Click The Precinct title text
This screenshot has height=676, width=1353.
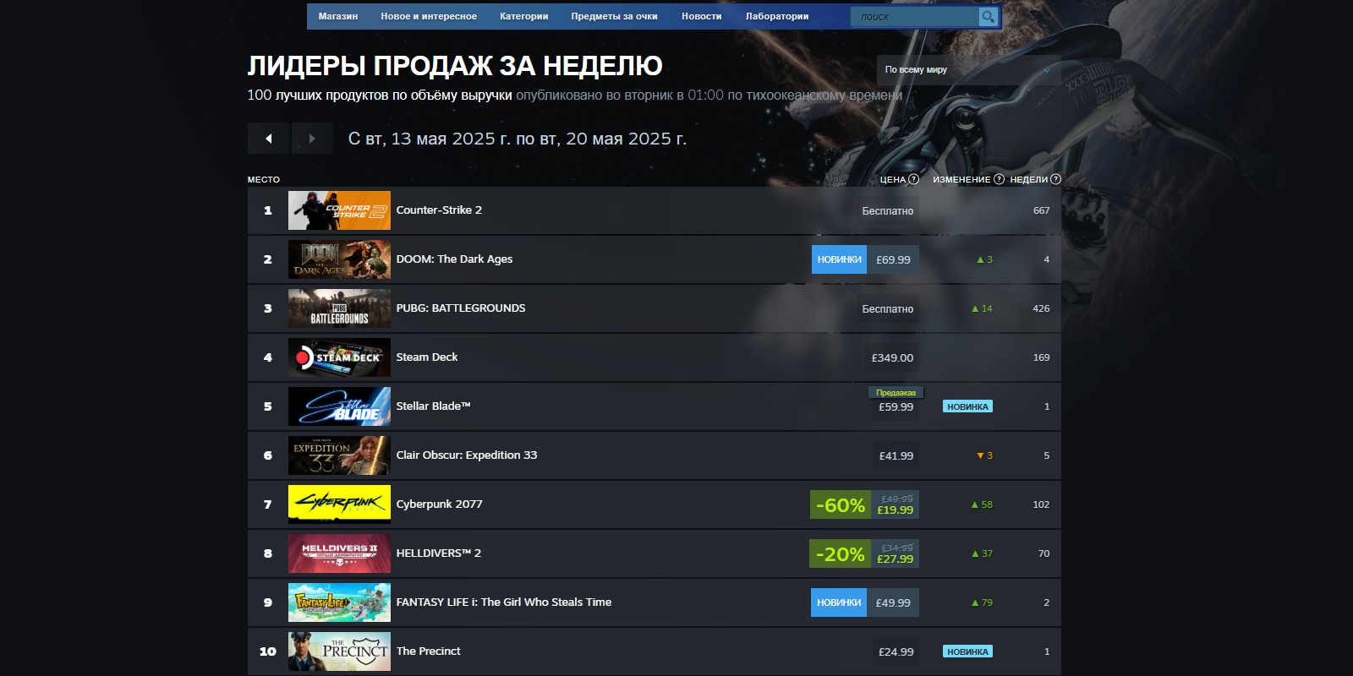[x=429, y=651]
